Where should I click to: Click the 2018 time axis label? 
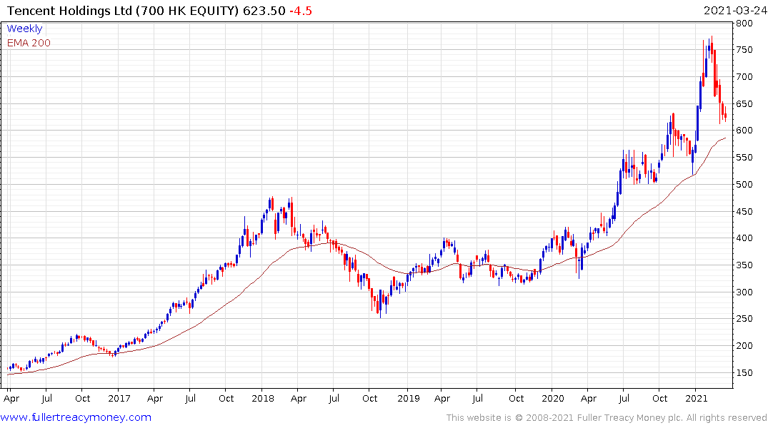[x=262, y=398]
